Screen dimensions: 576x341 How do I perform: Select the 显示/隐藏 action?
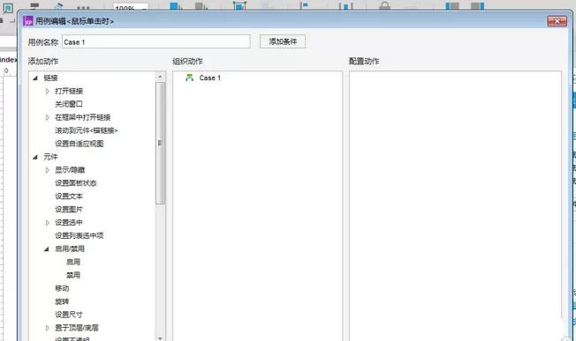pos(70,170)
